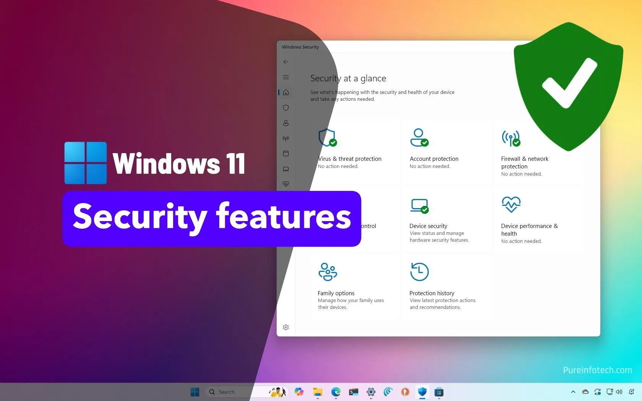Open Virus & threat protection sidebar shield icon
This screenshot has width=642, height=401.
(285, 108)
